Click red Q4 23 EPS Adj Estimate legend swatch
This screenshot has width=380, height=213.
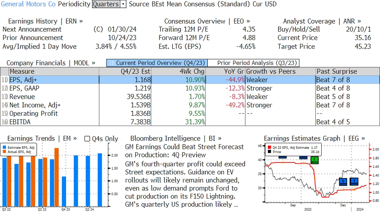tap(269, 147)
